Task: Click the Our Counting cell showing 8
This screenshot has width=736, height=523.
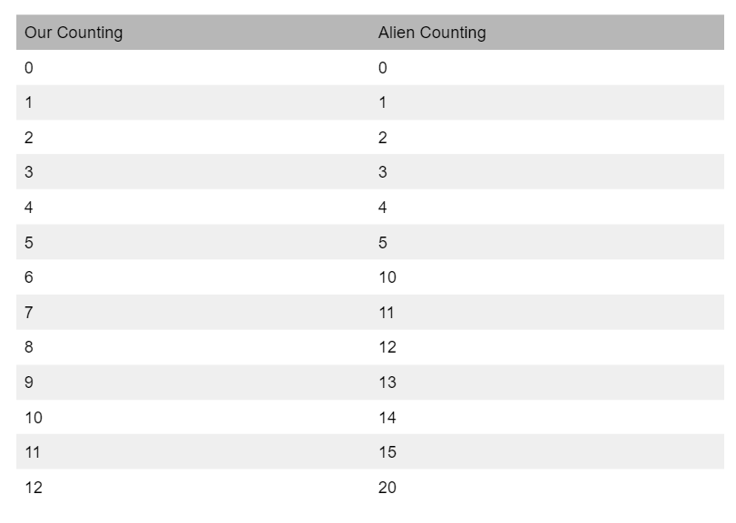Action: click(29, 347)
